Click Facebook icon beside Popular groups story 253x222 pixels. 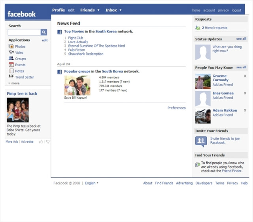tap(60, 72)
